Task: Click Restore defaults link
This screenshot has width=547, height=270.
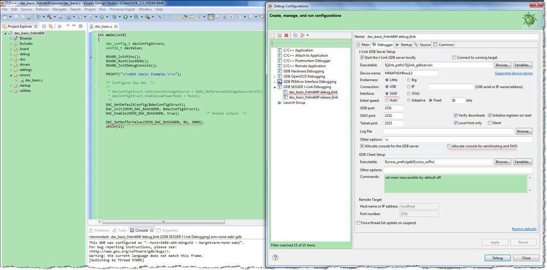Action: tap(524, 229)
